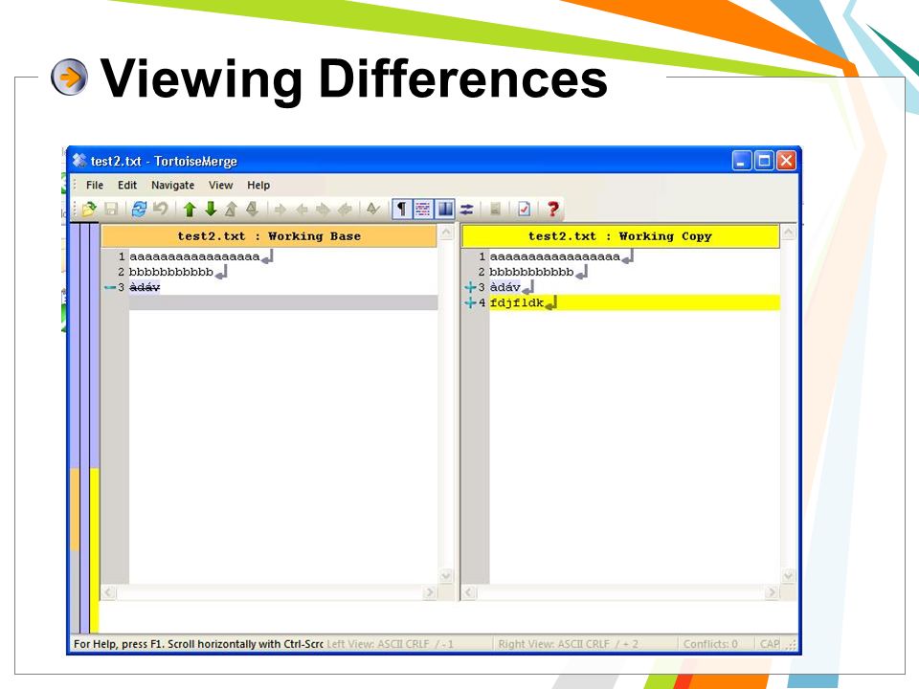Image resolution: width=919 pixels, height=689 pixels.
Task: Click Working Base vertical scrollbar up arrow
Action: click(446, 233)
